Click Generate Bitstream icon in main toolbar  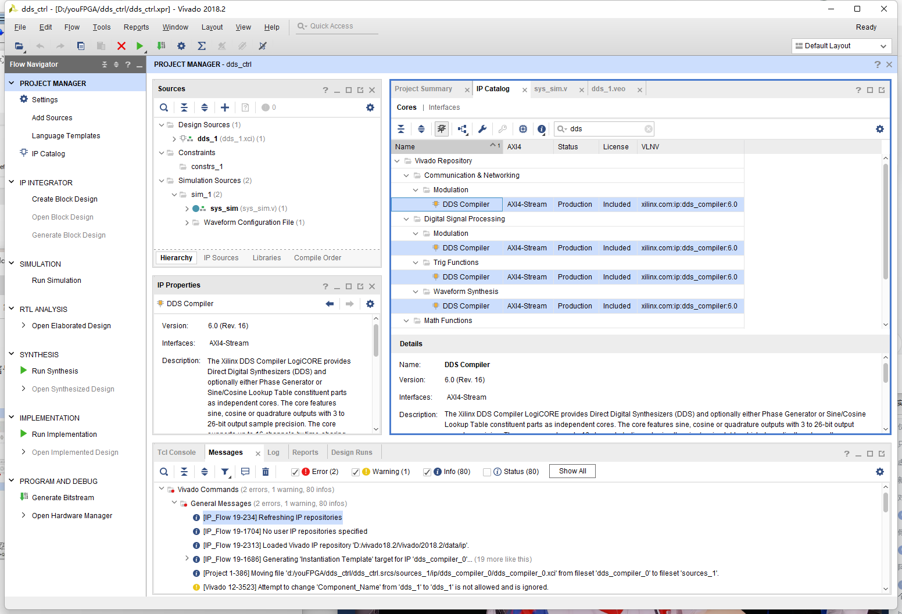point(161,46)
